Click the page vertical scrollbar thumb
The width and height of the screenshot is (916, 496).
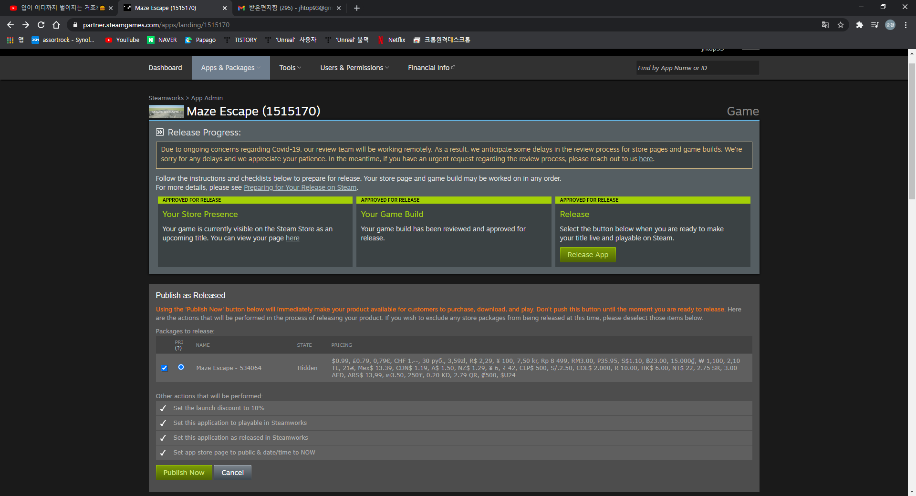(x=912, y=131)
